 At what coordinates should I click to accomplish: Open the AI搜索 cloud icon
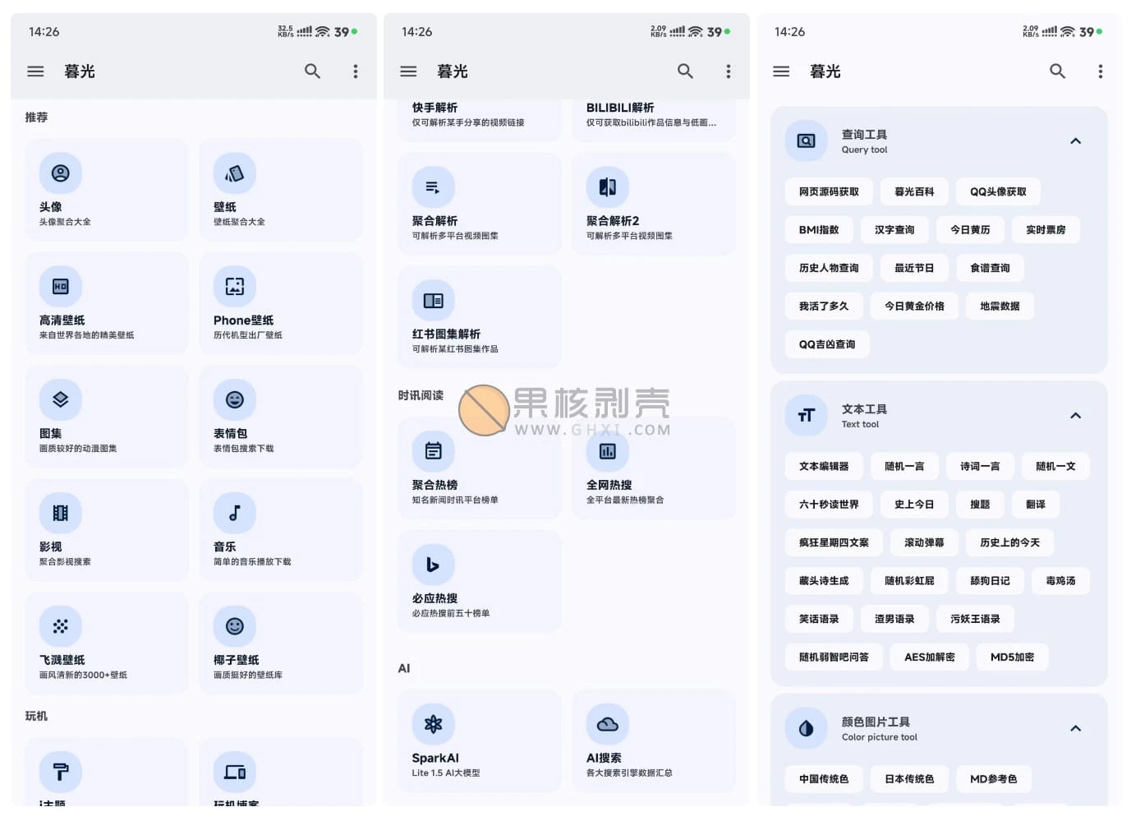608,724
